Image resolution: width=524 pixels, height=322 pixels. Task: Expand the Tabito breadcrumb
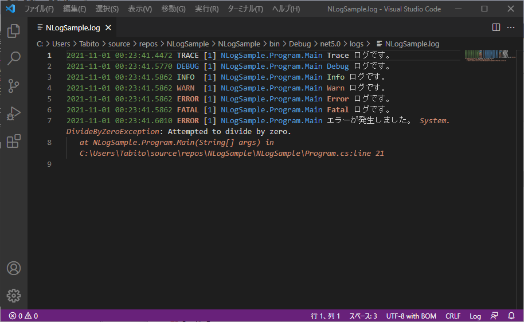click(x=89, y=44)
